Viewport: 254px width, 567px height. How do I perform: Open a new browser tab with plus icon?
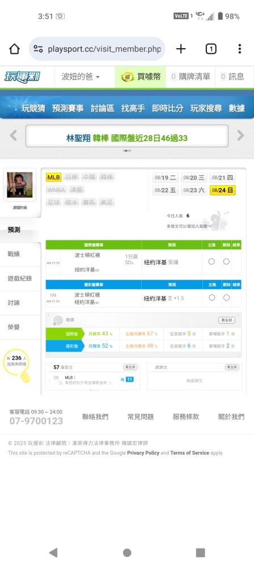180,49
